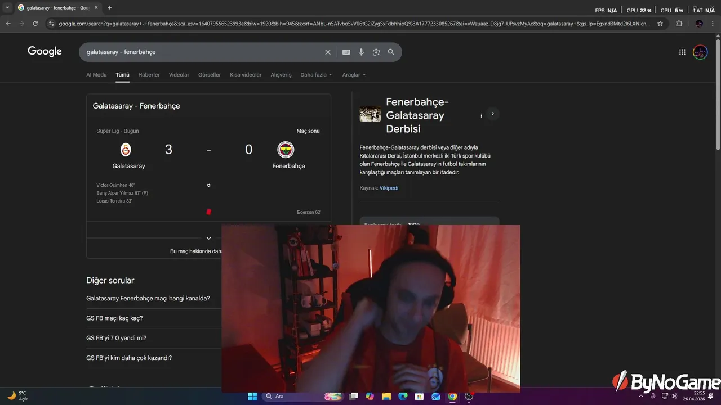Viewport: 721px width, 405px height.
Task: Click the Fenerbahçe team crest
Action: click(286, 150)
